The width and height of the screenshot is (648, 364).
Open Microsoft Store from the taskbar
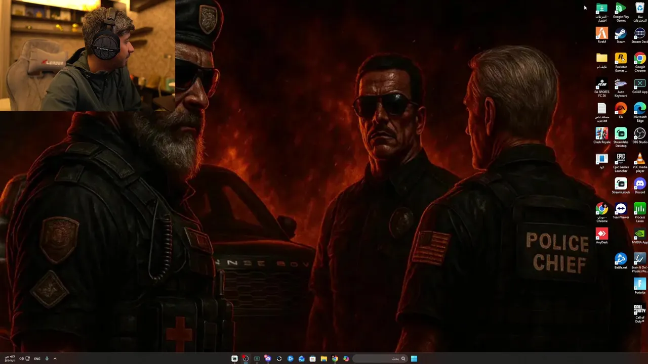click(312, 358)
